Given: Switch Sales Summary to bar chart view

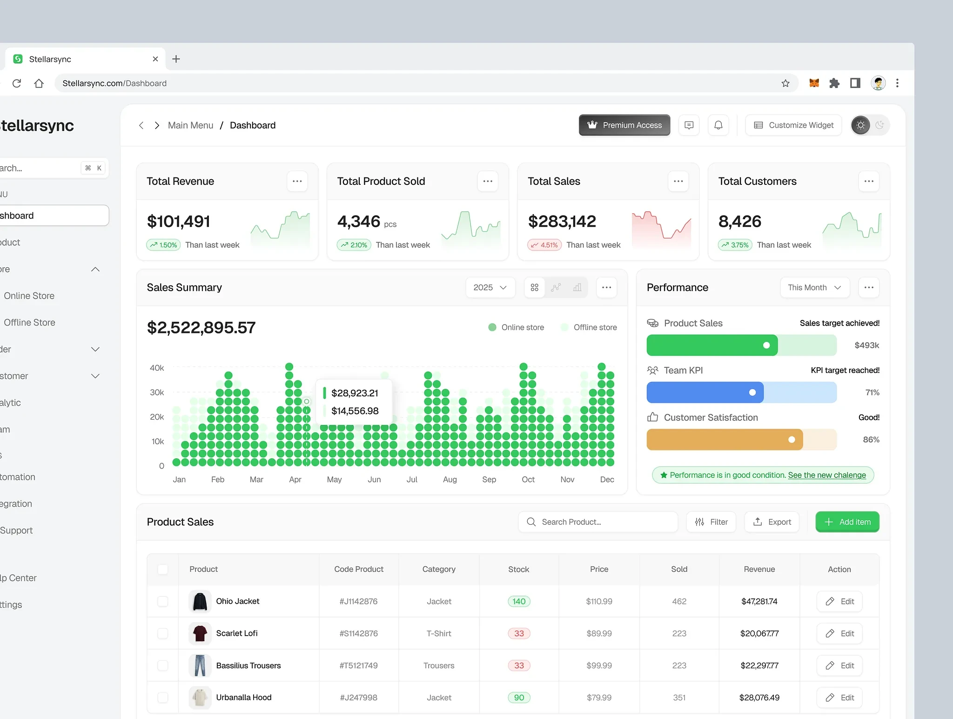Looking at the screenshot, I should tap(577, 287).
